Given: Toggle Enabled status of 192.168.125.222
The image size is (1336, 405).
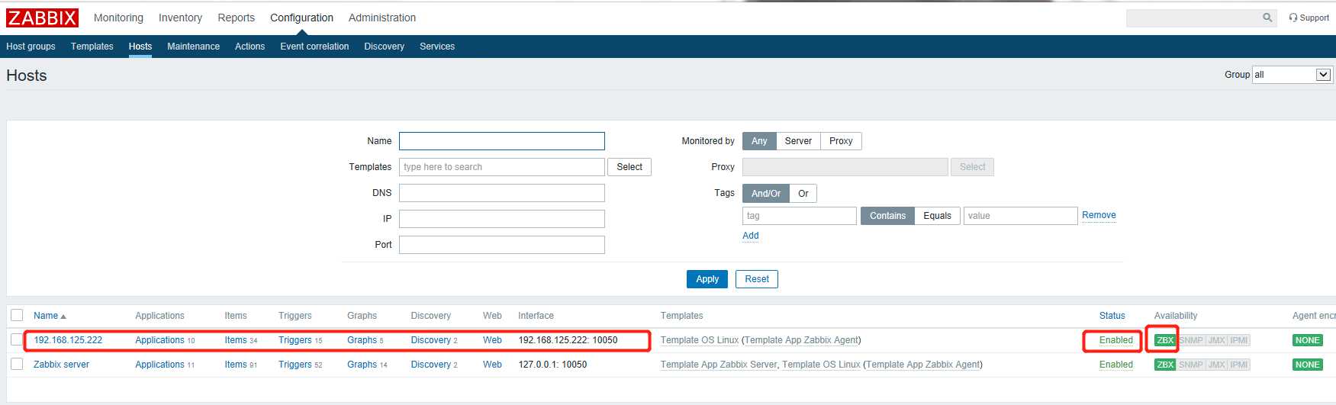Looking at the screenshot, I should click(1115, 340).
